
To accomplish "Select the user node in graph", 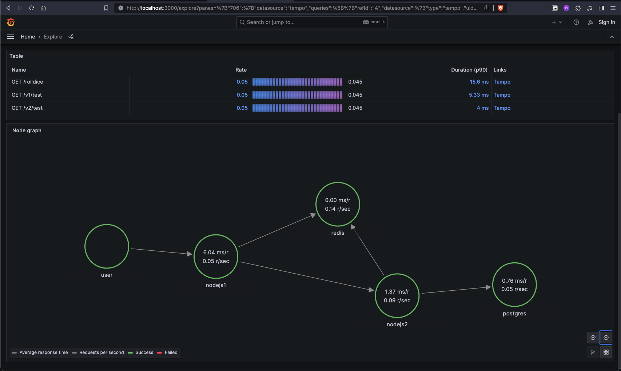I will coord(107,246).
